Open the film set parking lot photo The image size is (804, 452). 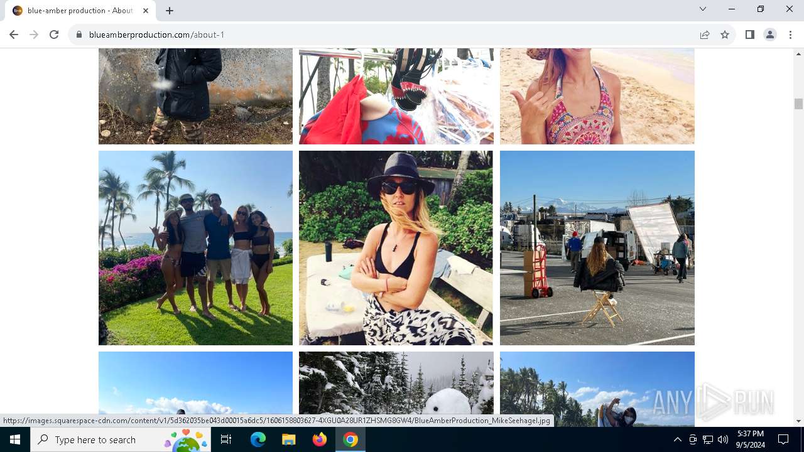(x=597, y=248)
